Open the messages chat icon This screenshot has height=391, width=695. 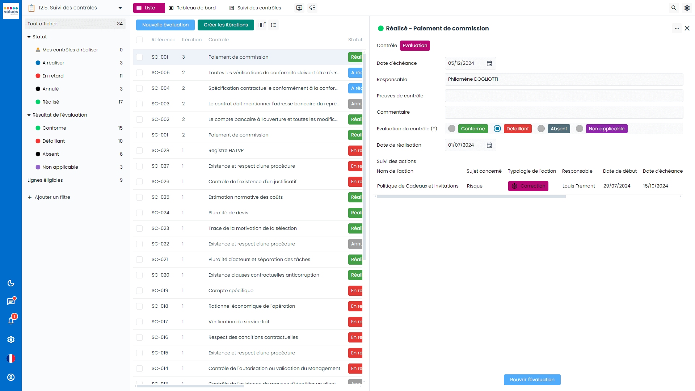[x=11, y=302]
